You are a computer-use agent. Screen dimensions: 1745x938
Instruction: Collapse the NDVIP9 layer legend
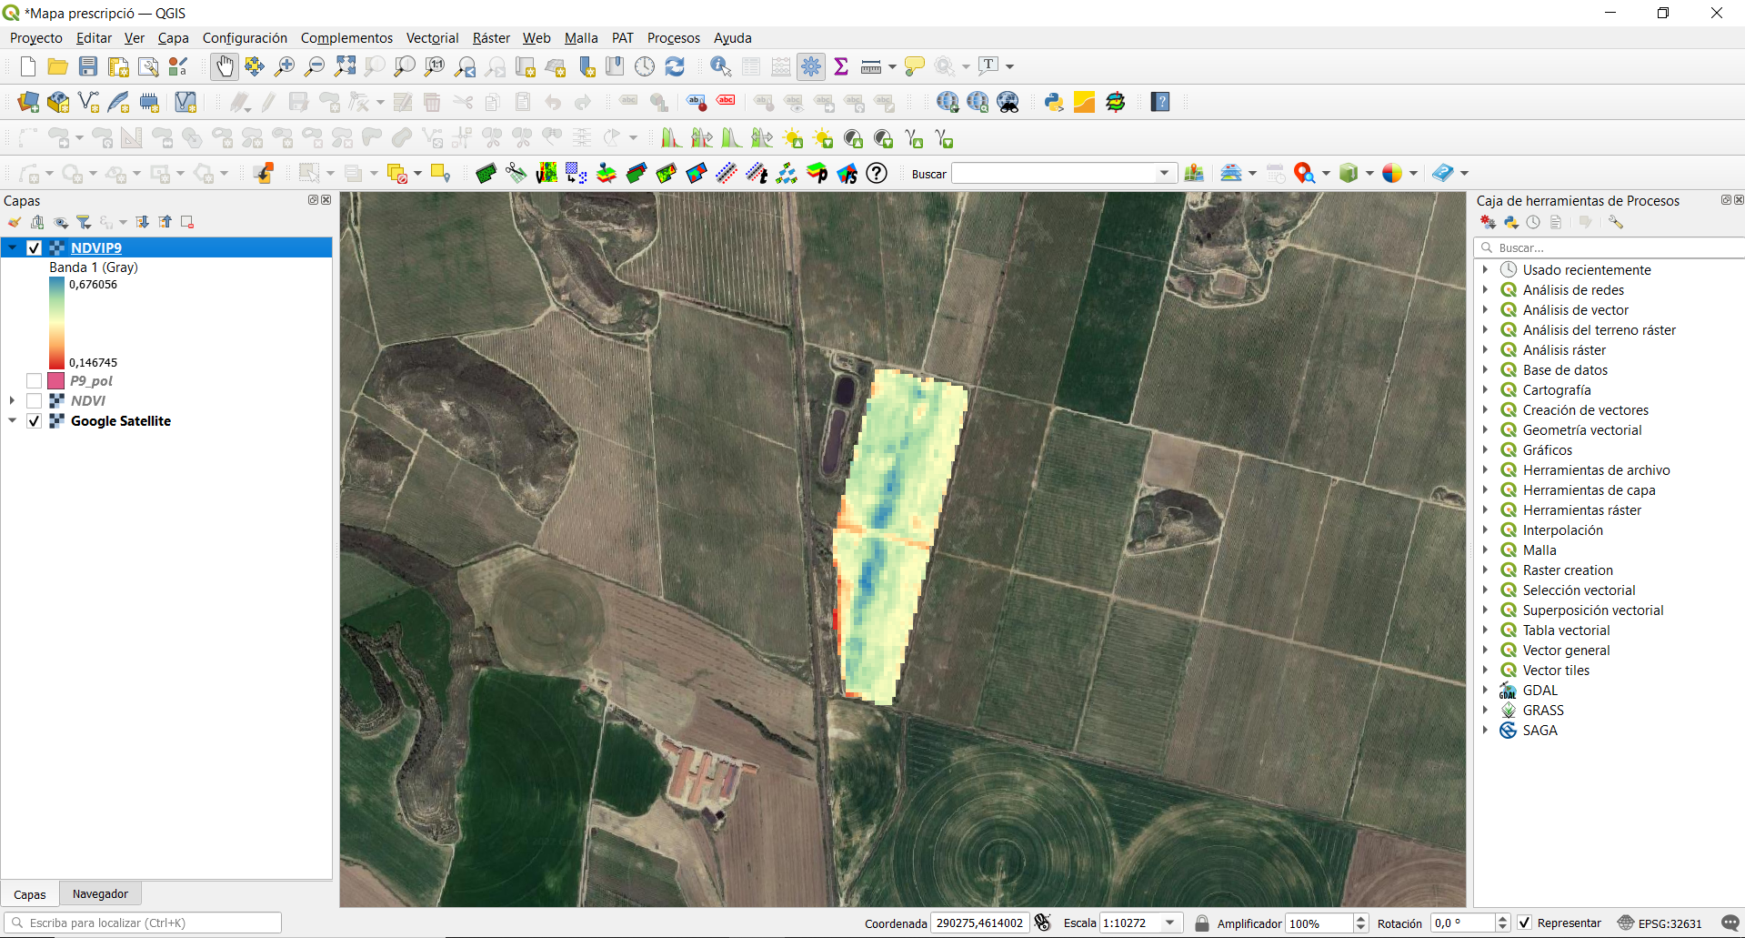tap(13, 247)
